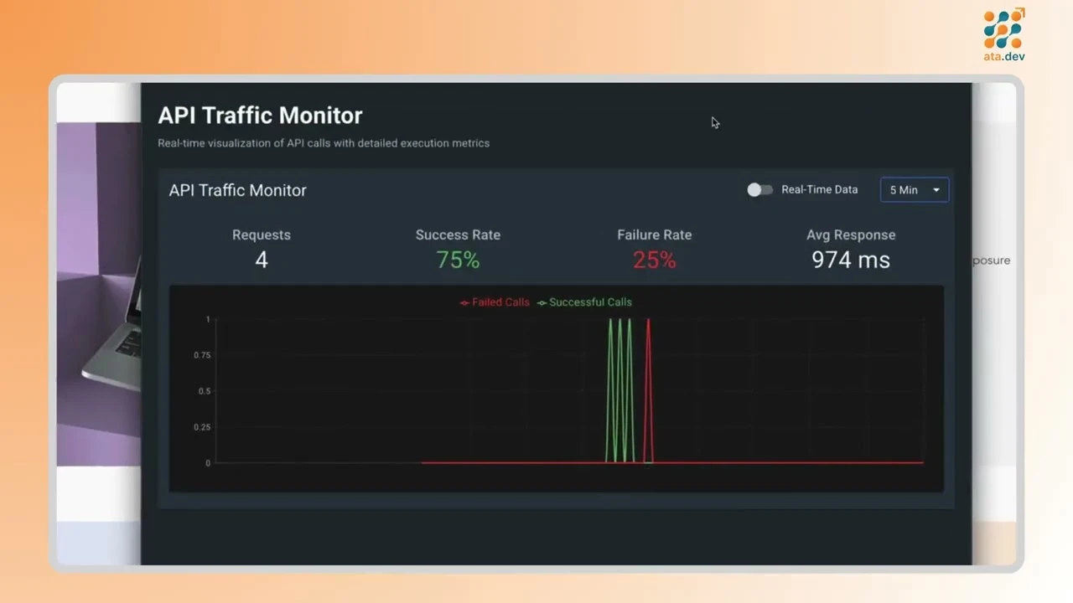Image resolution: width=1073 pixels, height=603 pixels.
Task: Click the ata.dev logo icon
Action: [1003, 29]
